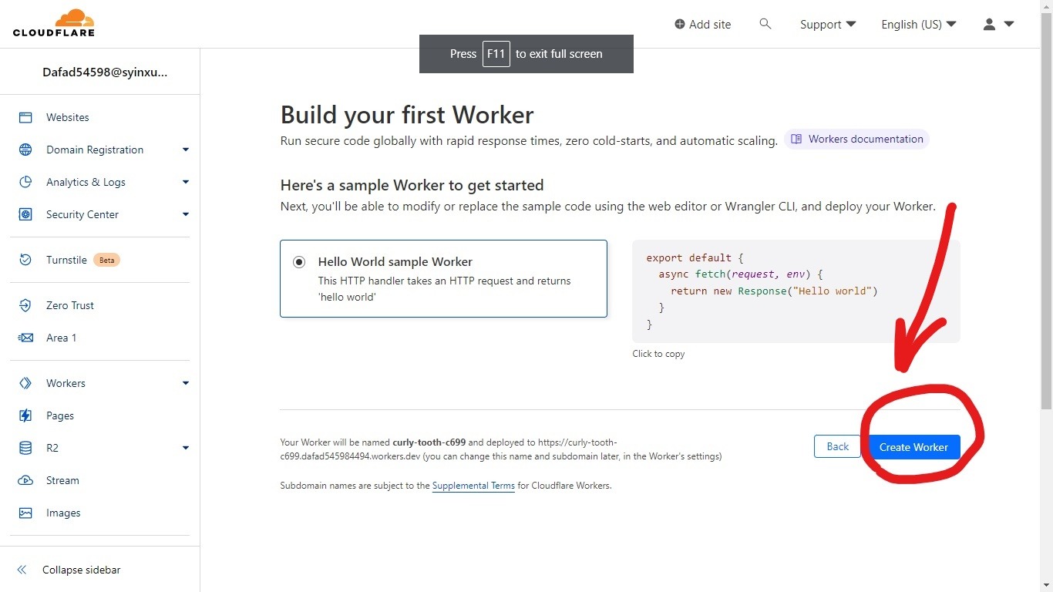Expand the Workers sidebar arrow
The image size is (1053, 592).
coord(186,383)
